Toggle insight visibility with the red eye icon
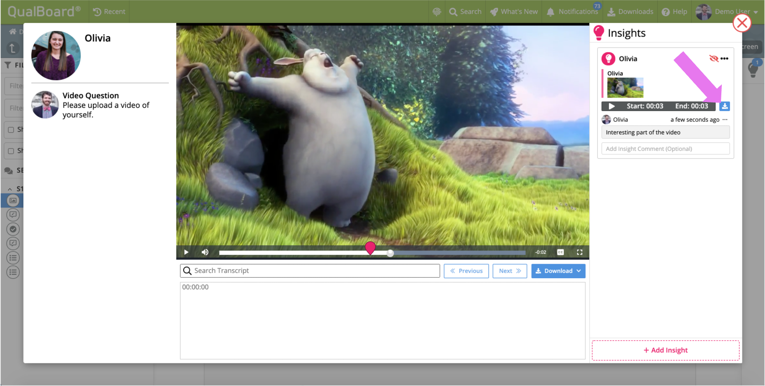The image size is (765, 386). click(714, 58)
